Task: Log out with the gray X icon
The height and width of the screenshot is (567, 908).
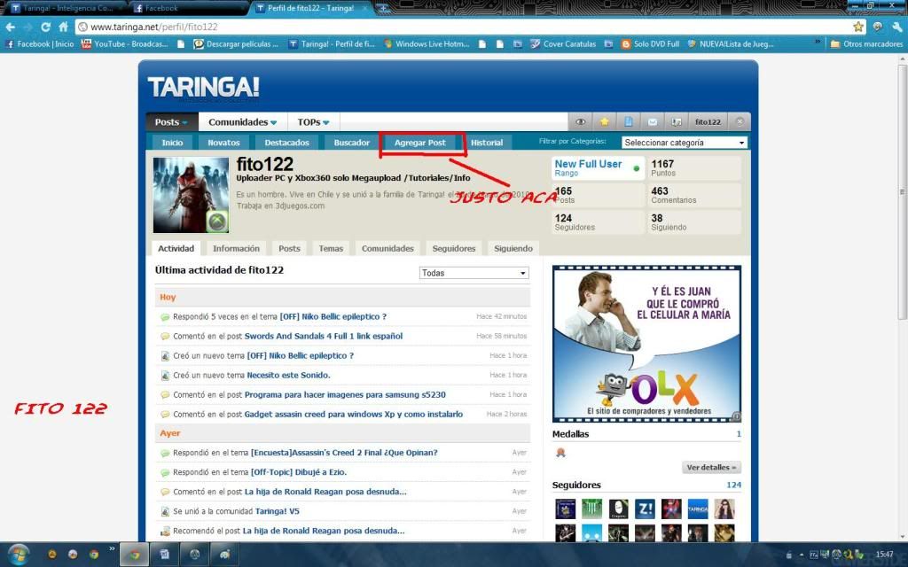Action: 740,121
